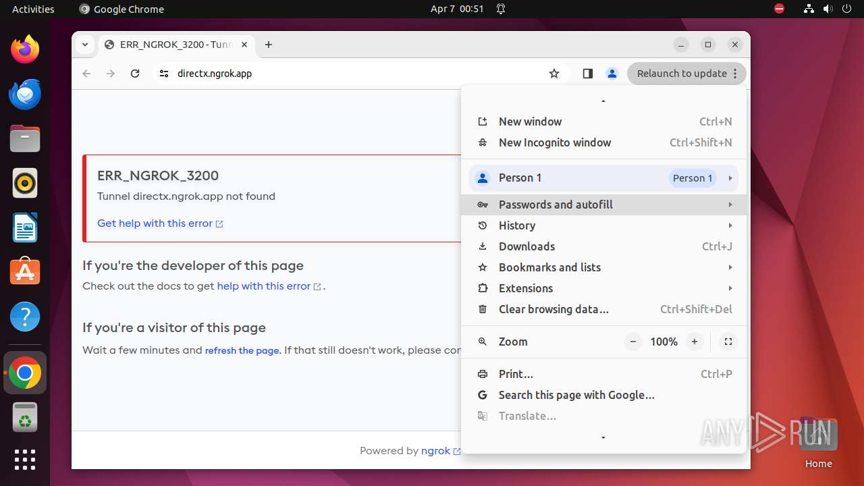864x486 pixels.
Task: Open the tab search dropdown arrow
Action: pos(85,45)
